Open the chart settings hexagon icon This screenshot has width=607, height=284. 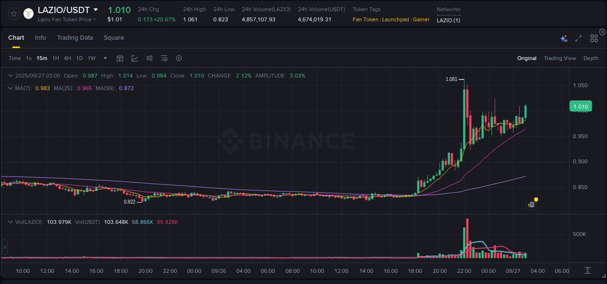pyautogui.click(x=179, y=58)
